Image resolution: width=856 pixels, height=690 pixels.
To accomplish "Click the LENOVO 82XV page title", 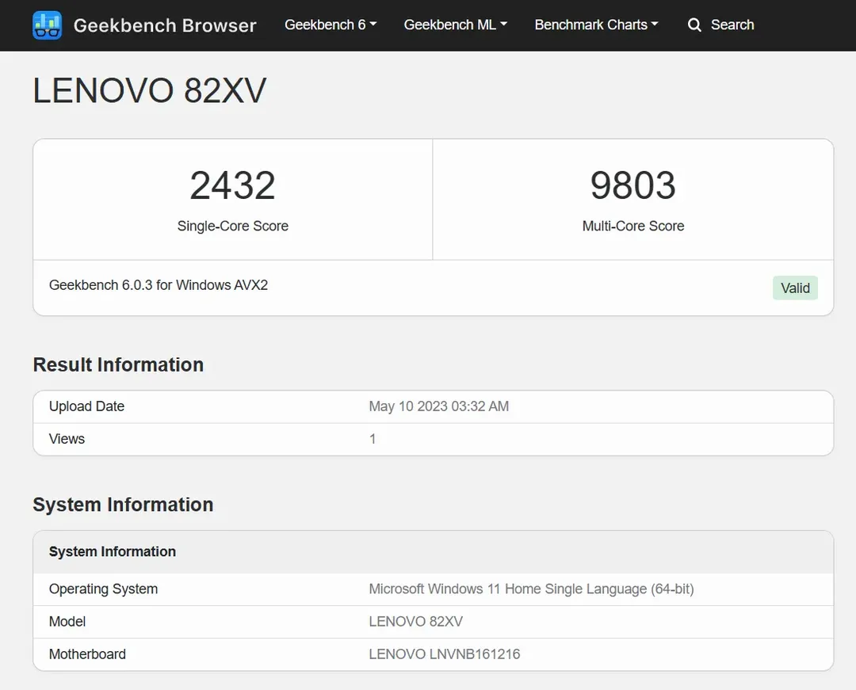I will pos(150,91).
